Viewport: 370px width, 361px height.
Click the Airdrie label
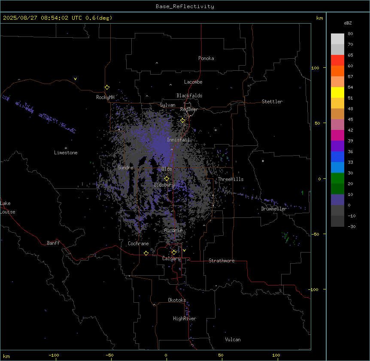(173, 230)
